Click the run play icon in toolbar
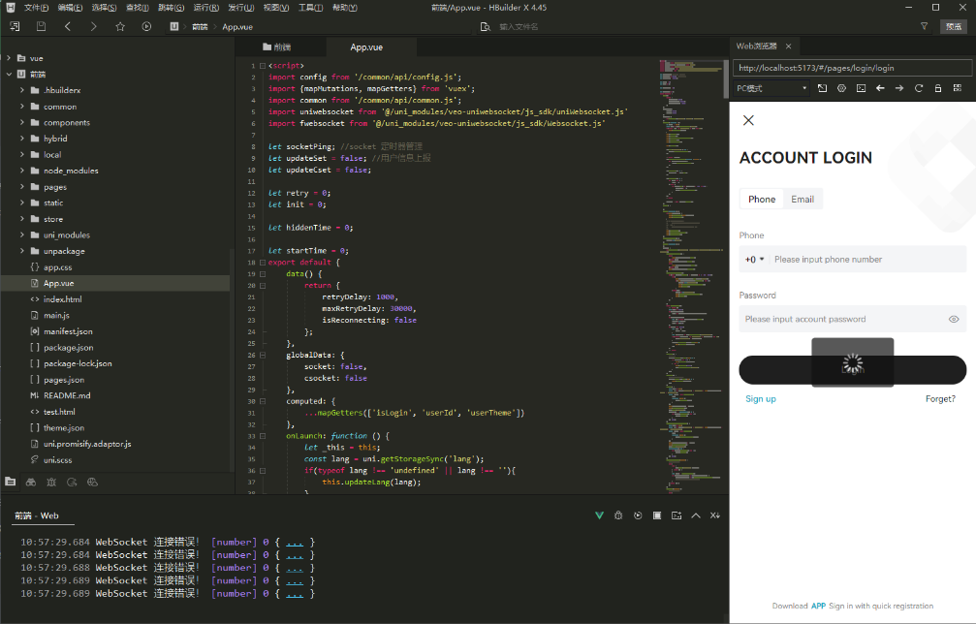This screenshot has width=976, height=624. [146, 26]
